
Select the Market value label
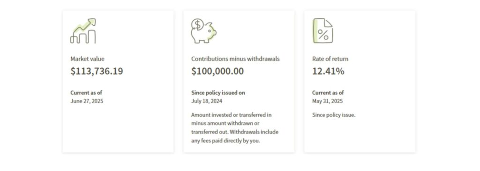coord(87,59)
